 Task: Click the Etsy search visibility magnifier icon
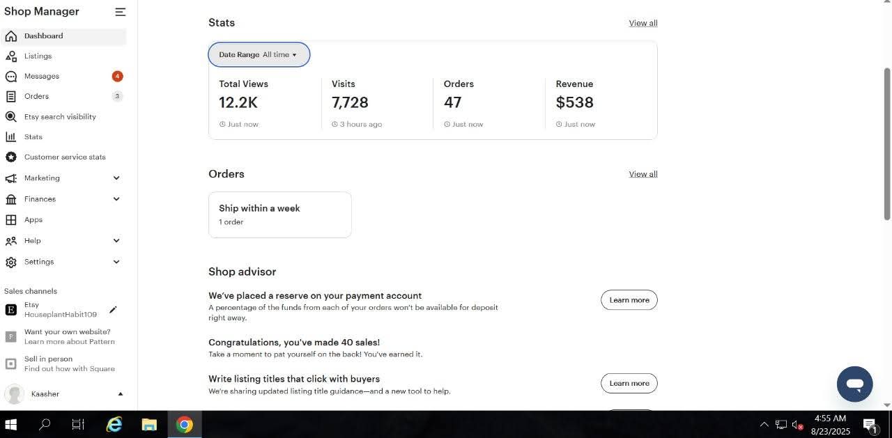[x=11, y=117]
